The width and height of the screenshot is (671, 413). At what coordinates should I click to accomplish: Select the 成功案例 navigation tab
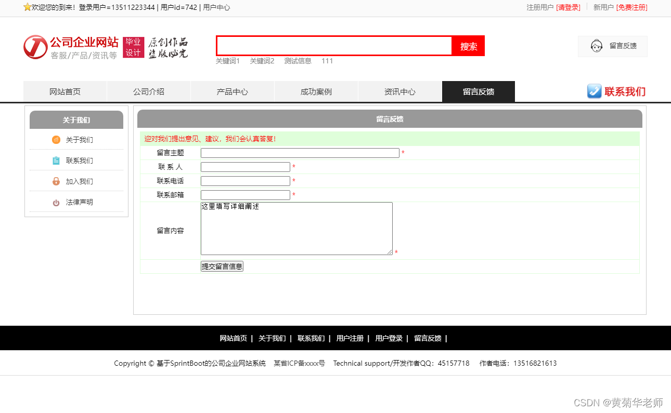316,91
